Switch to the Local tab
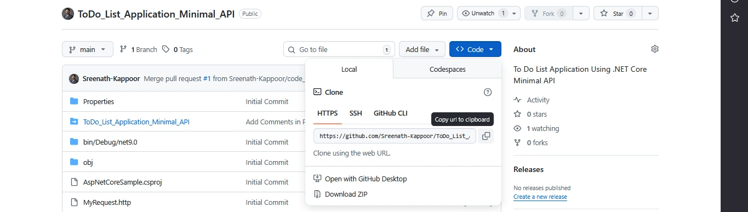The height and width of the screenshot is (212, 748). 349,70
